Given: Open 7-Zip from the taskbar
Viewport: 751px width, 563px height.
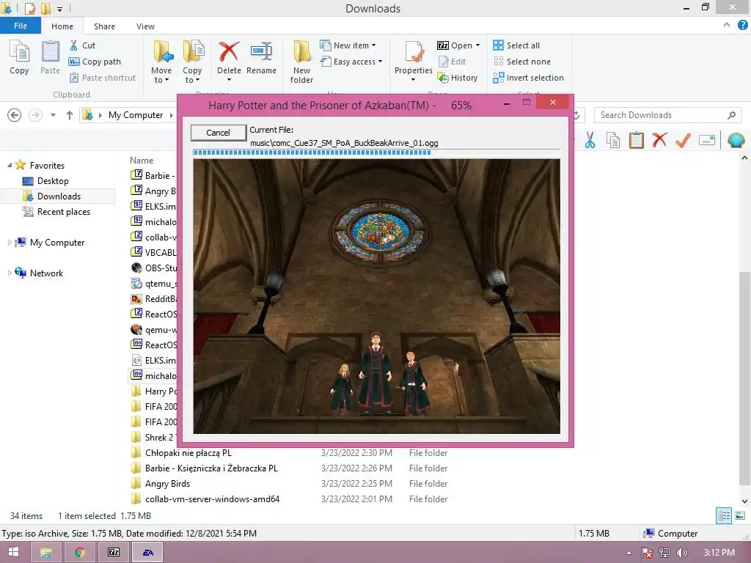Looking at the screenshot, I should tap(114, 553).
